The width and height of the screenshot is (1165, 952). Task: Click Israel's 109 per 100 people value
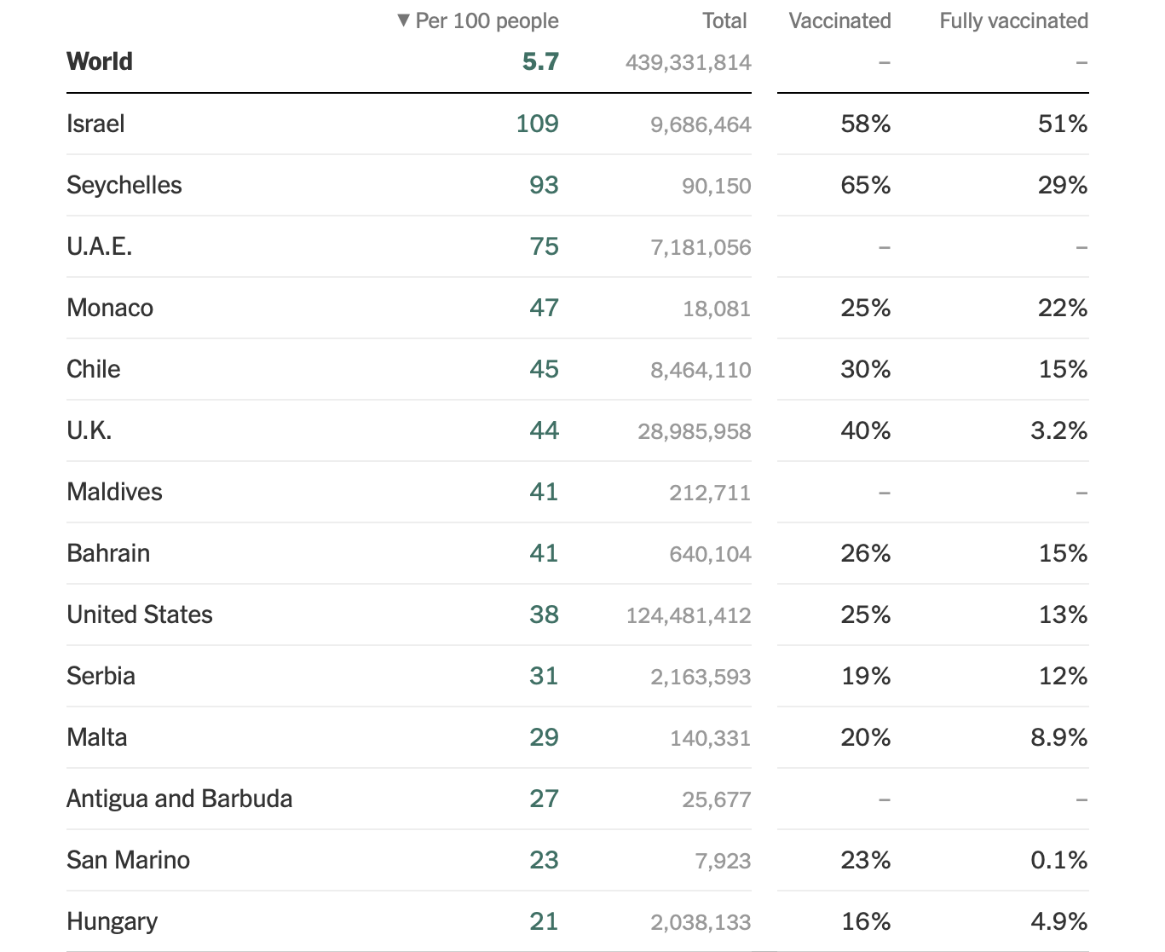tap(537, 124)
